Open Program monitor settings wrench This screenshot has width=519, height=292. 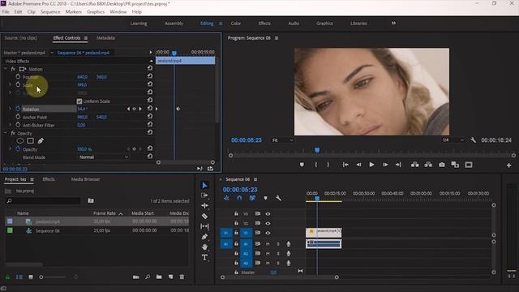[474, 140]
